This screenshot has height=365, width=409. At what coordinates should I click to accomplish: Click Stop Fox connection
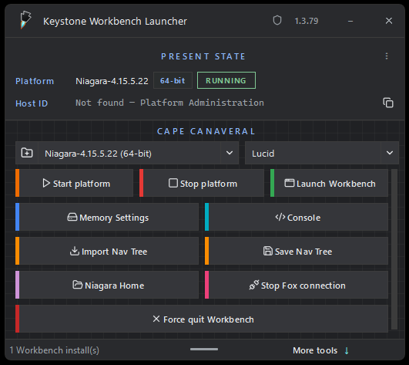coord(297,285)
